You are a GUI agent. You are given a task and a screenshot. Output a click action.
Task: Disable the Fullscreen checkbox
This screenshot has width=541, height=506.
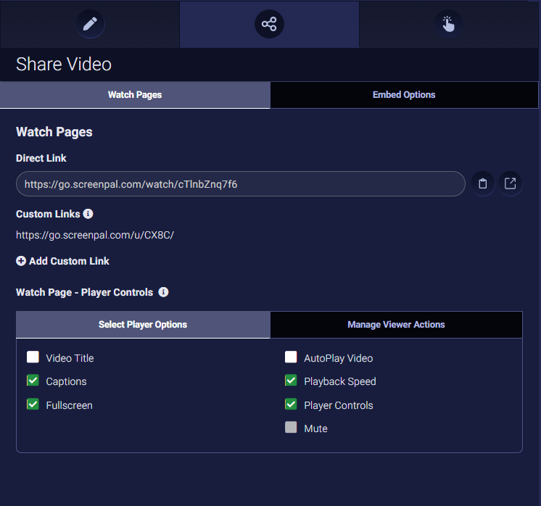[33, 405]
